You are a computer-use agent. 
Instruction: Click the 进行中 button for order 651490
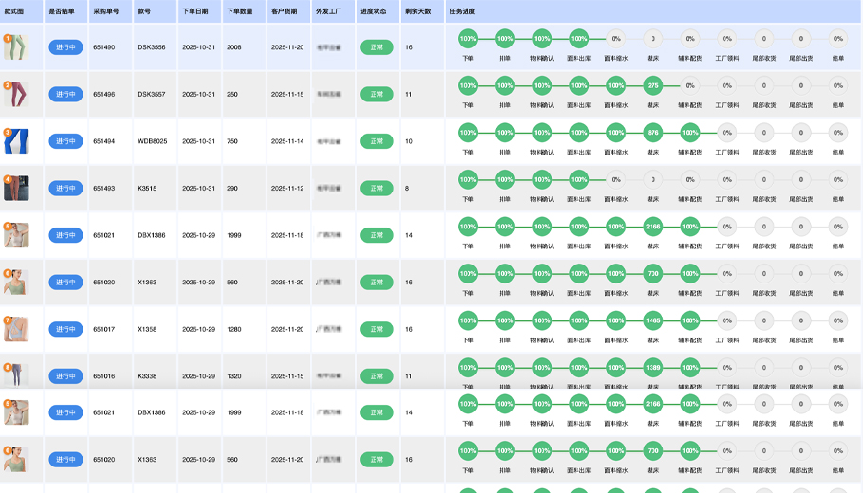pyautogui.click(x=65, y=47)
